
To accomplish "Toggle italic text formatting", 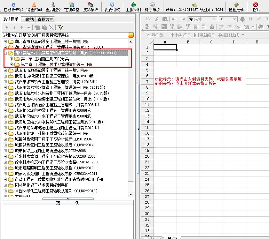I will point(258,19).
